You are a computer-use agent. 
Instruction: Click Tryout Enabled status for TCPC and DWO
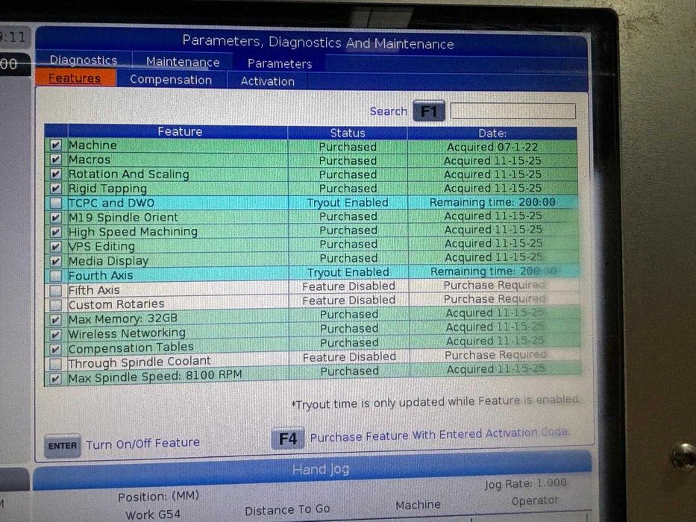click(x=348, y=202)
